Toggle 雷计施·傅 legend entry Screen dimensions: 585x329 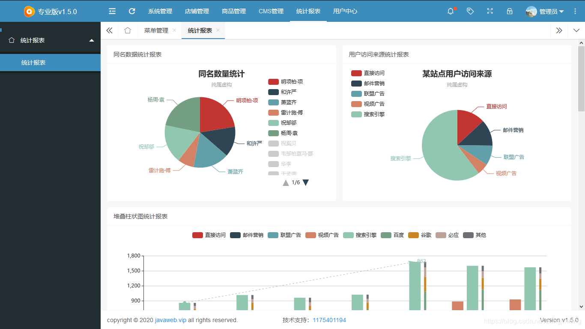click(x=286, y=113)
